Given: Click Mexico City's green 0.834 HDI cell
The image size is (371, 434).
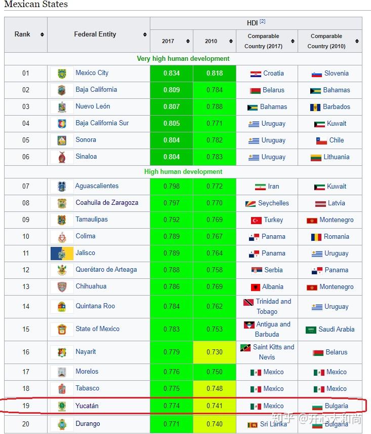Looking at the screenshot, I should (172, 74).
